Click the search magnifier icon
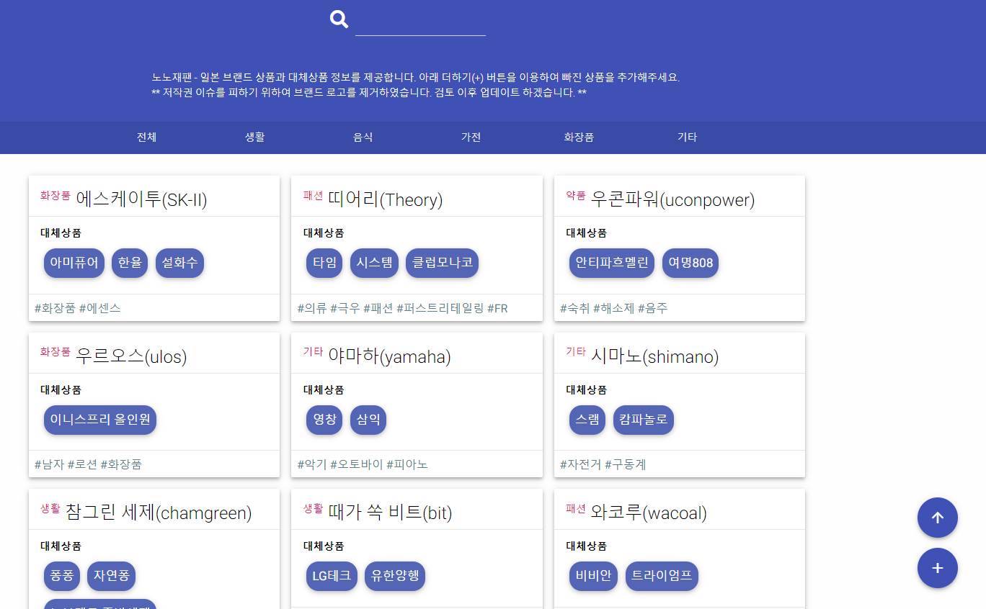 click(x=339, y=19)
